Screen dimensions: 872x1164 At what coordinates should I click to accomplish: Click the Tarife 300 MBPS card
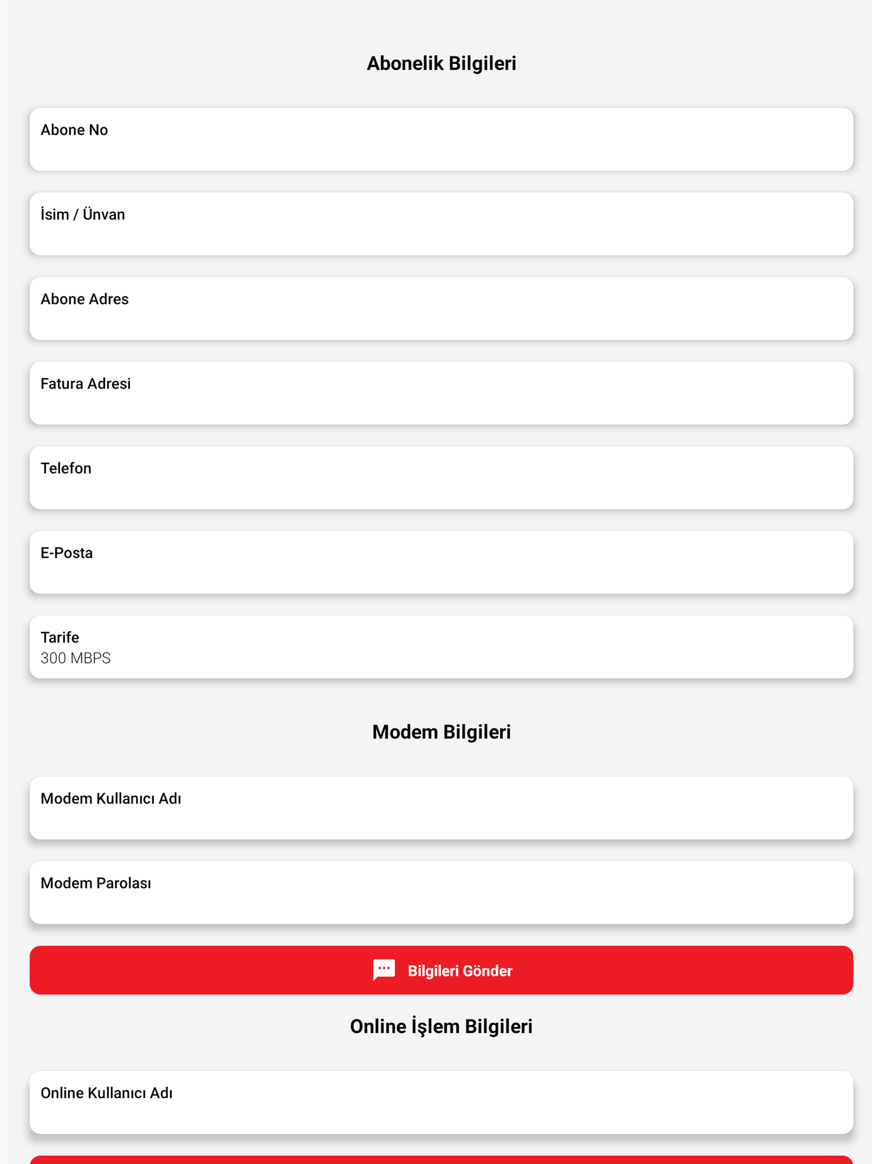[441, 647]
